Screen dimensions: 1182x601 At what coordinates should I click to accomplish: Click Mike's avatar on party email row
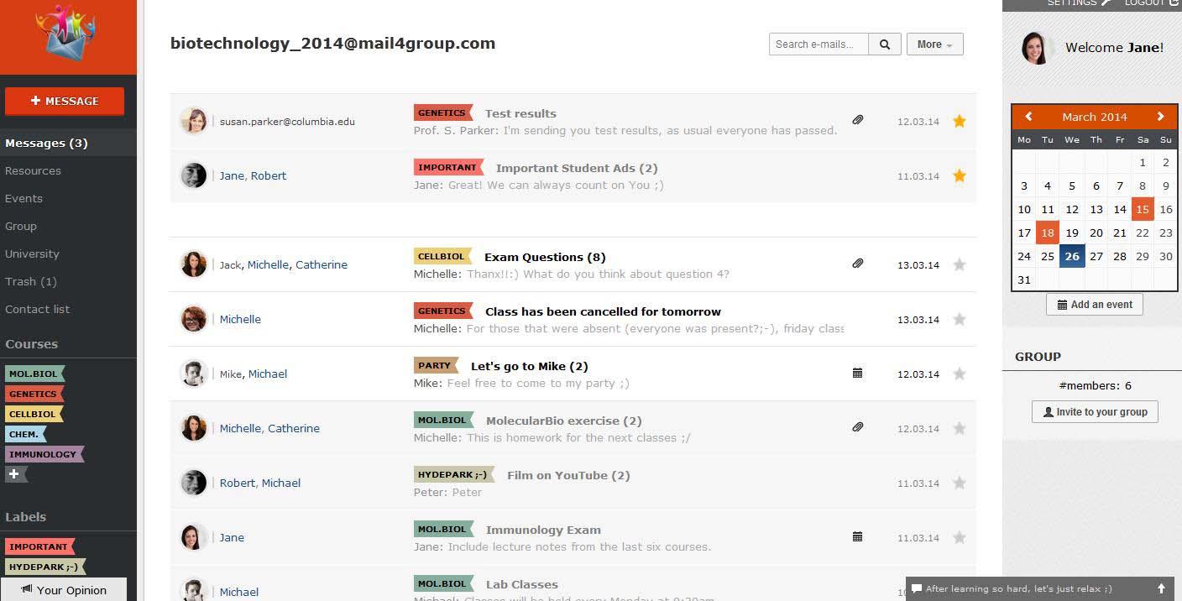(194, 374)
